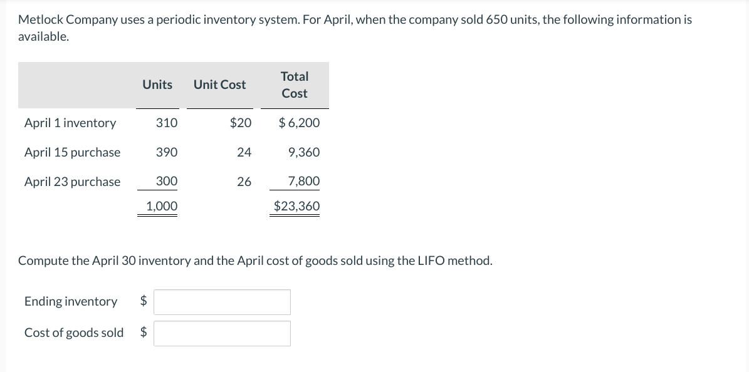Click the LIFO method instruction sentence
The image size is (749, 372).
click(x=255, y=261)
